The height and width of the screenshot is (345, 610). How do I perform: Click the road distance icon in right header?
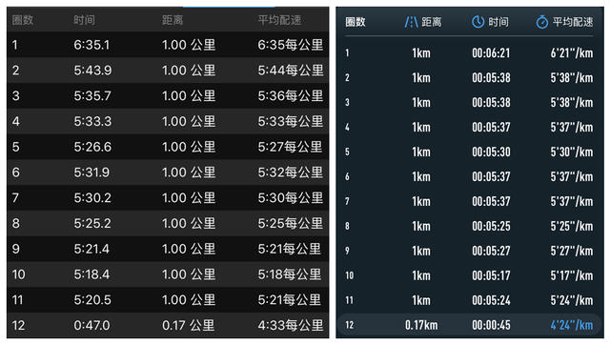(x=411, y=22)
